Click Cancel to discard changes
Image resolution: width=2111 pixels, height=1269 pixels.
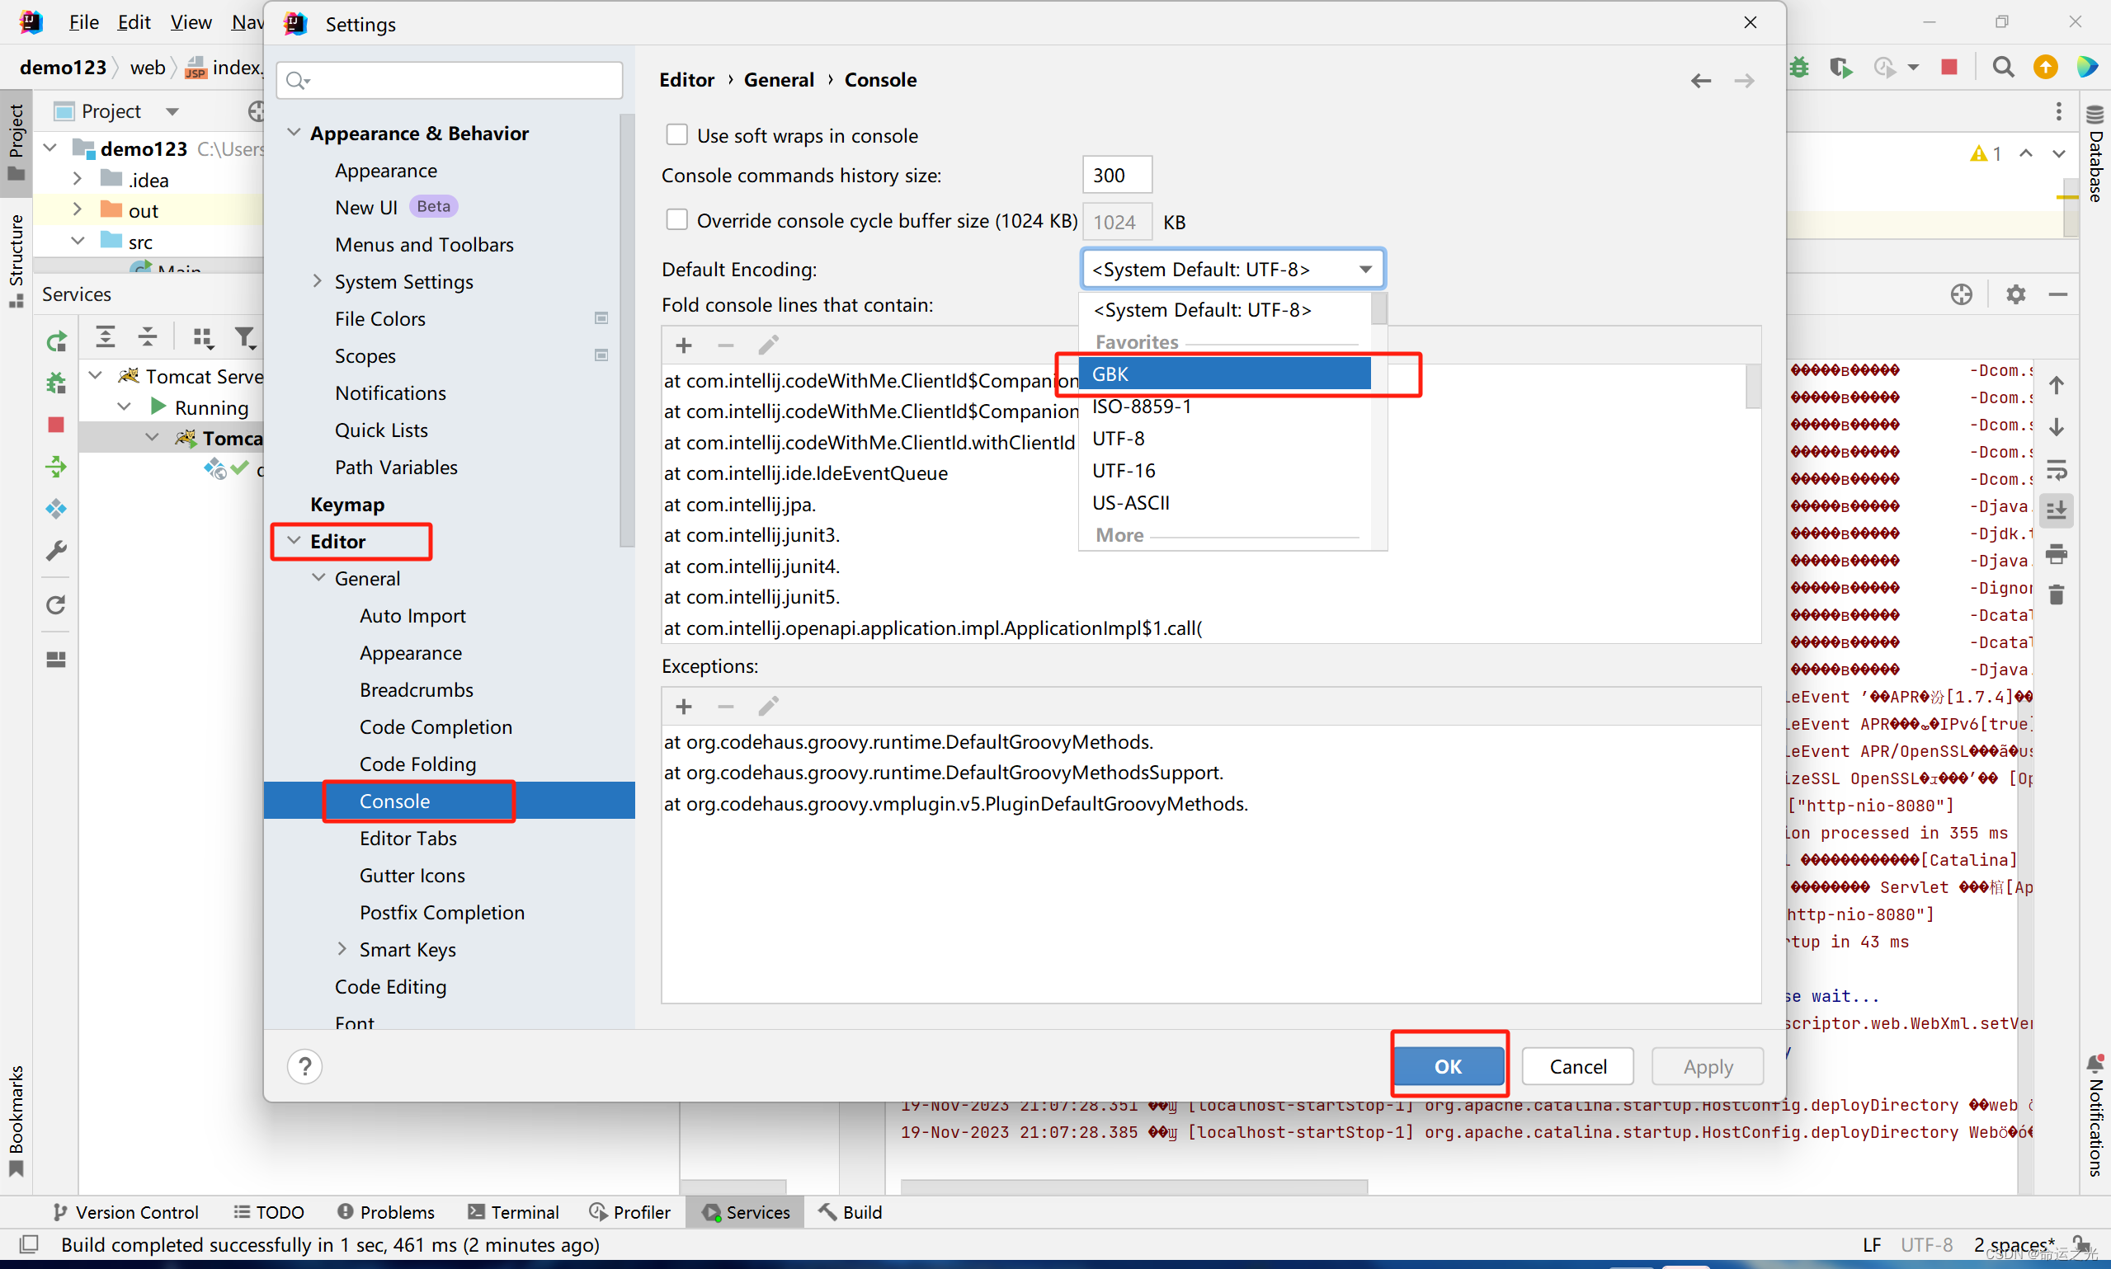click(1579, 1065)
